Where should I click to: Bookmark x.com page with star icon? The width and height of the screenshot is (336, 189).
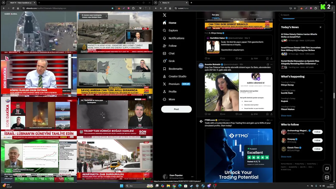[x=295, y=8]
